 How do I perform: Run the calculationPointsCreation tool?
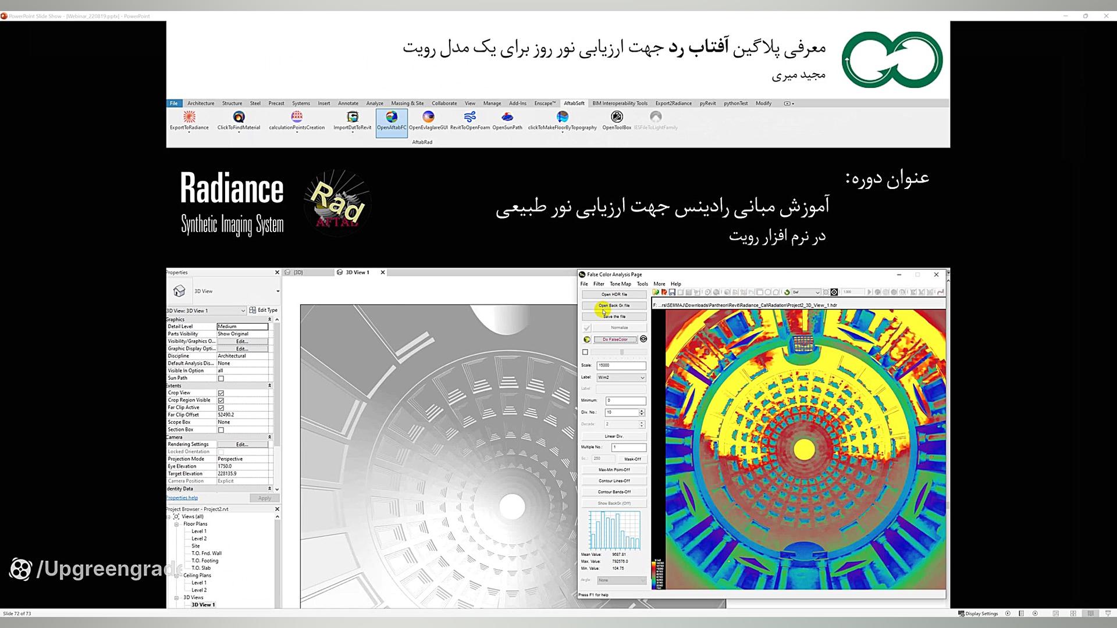297,121
